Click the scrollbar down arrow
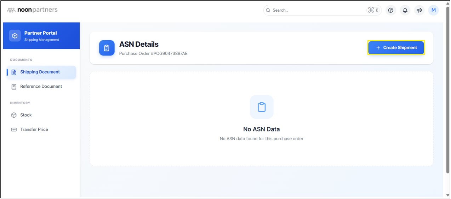 click(447, 195)
